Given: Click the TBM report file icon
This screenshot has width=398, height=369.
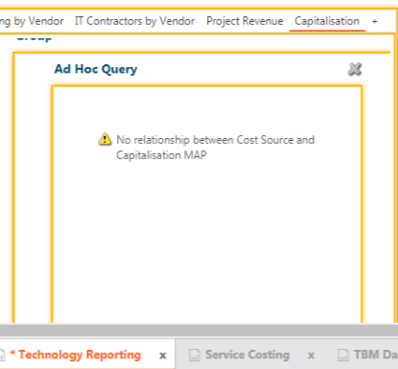Looking at the screenshot, I should coord(343,355).
